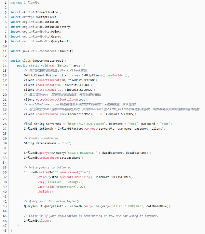Click the "SELECT * FROM bar" string

[127, 206]
